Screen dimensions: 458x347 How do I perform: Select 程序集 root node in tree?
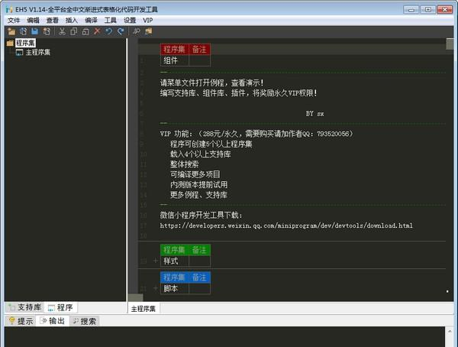click(x=25, y=43)
